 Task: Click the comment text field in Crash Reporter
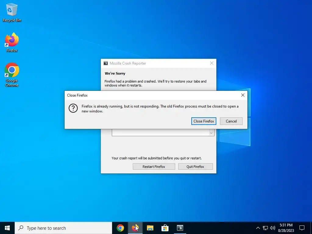pos(163,133)
